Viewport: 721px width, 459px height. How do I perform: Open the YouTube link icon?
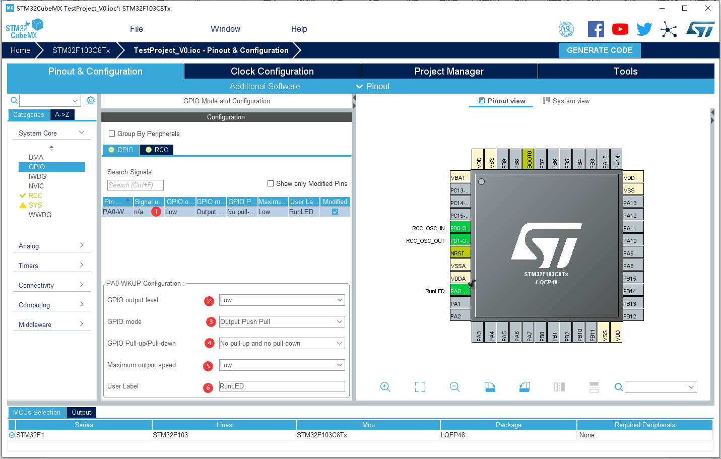[620, 29]
